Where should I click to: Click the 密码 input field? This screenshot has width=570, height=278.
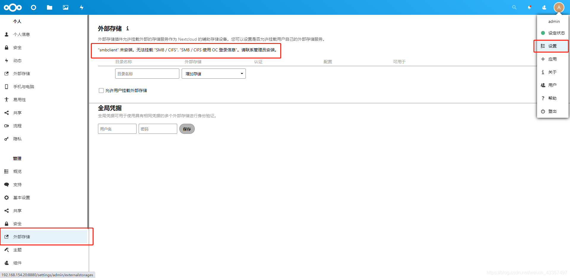point(158,129)
